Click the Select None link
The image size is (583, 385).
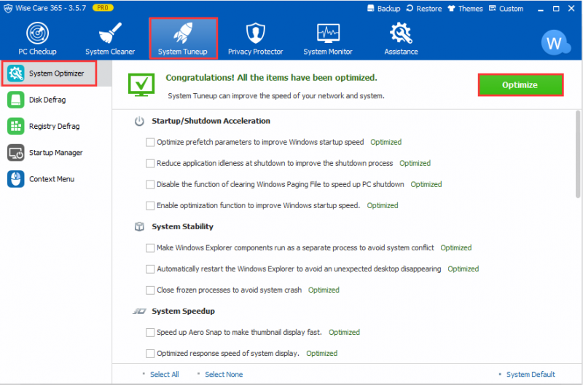(224, 374)
